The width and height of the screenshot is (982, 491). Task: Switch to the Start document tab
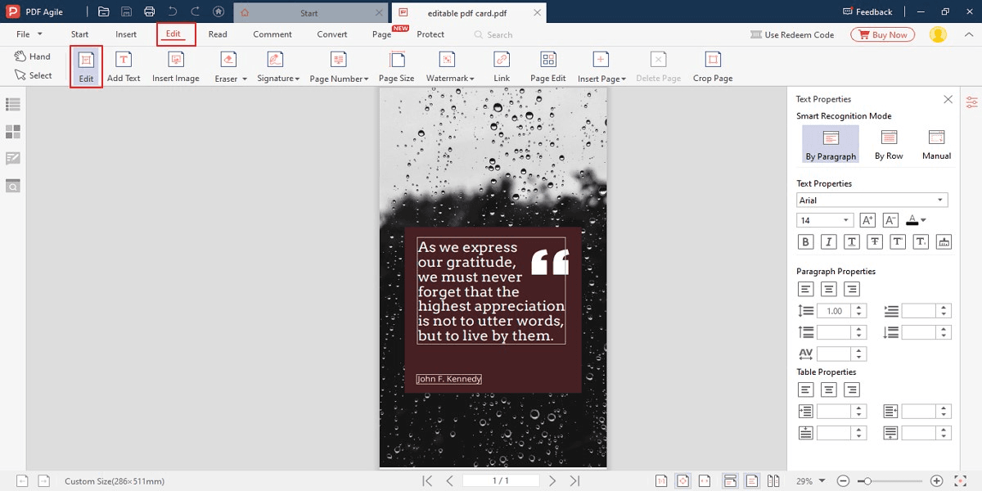coord(309,13)
